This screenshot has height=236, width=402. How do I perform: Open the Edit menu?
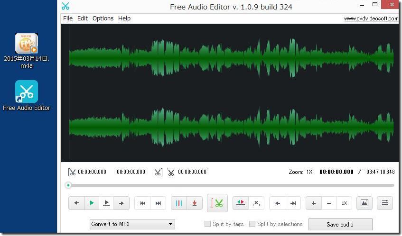point(83,18)
